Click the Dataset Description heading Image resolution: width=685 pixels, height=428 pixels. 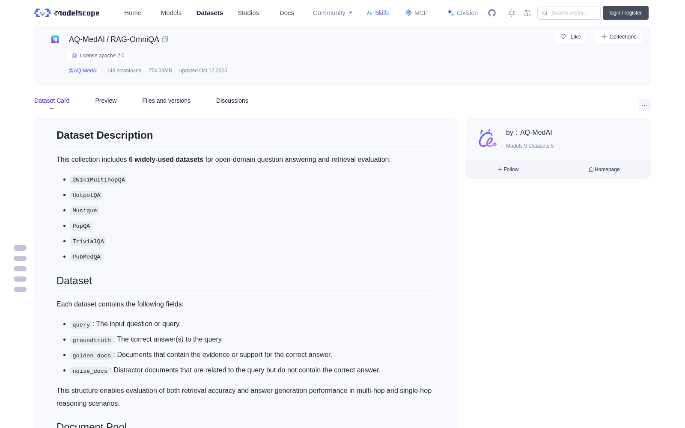pyautogui.click(x=104, y=135)
